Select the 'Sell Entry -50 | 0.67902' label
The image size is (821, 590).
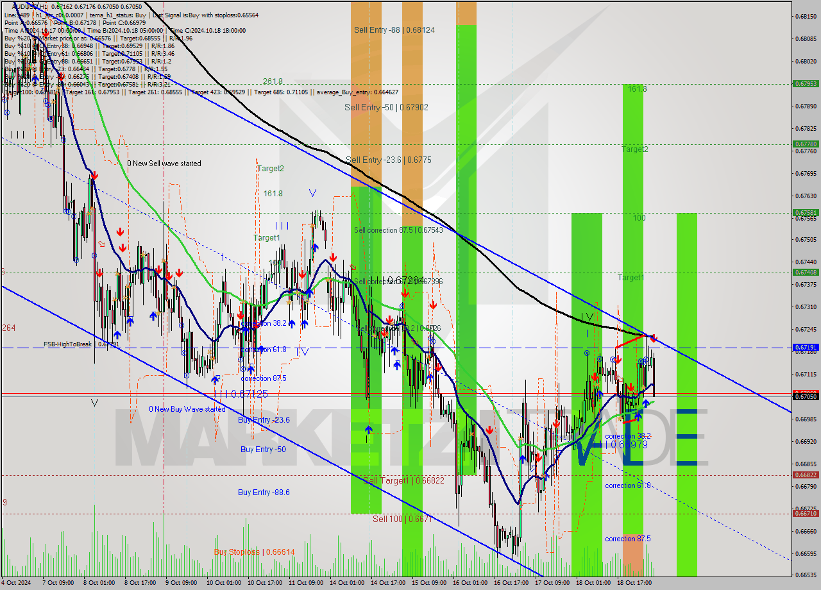pyautogui.click(x=386, y=107)
